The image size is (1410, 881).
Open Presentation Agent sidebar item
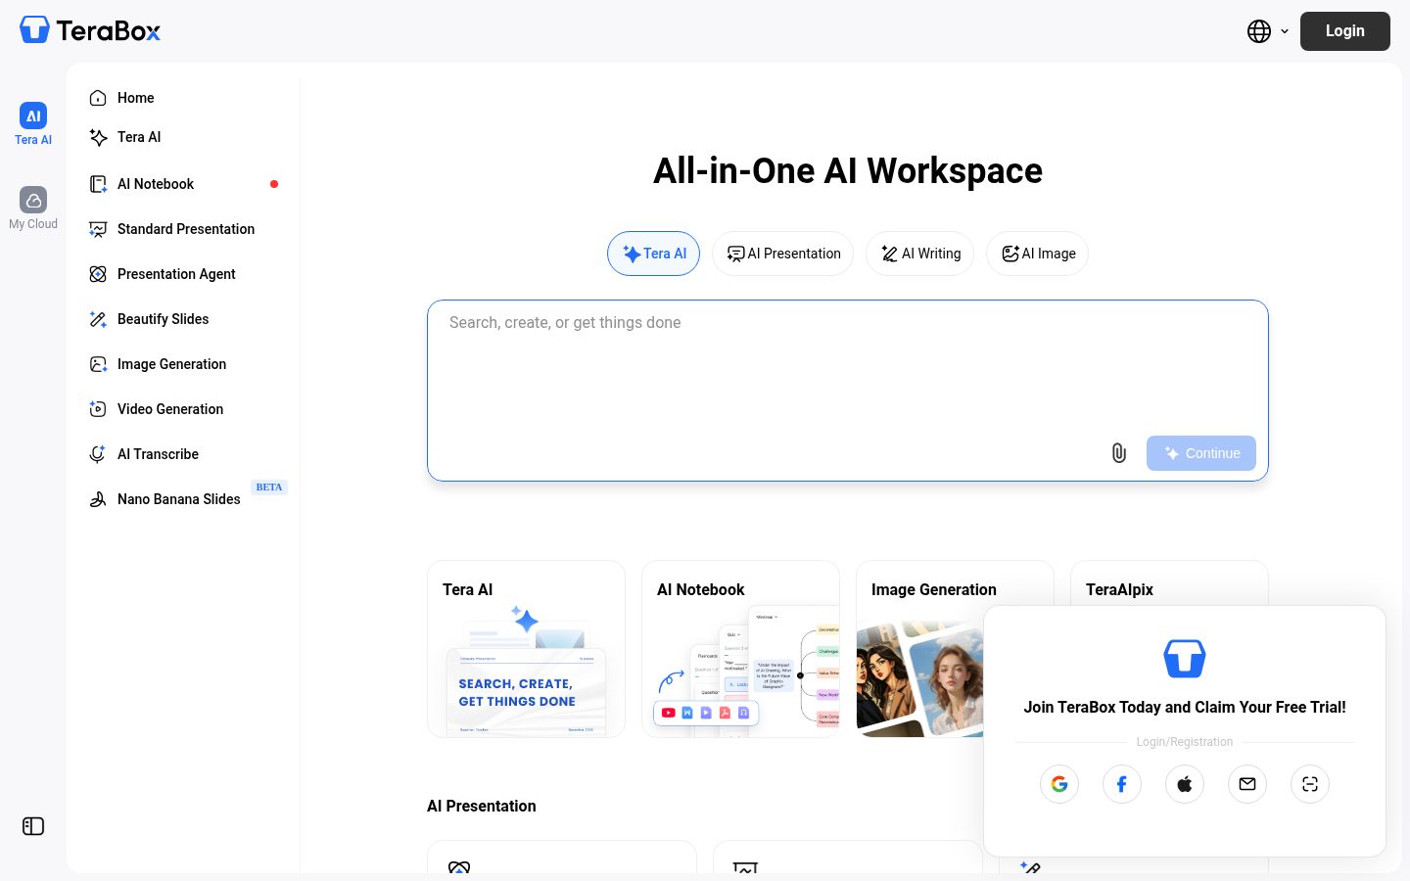pos(184,274)
